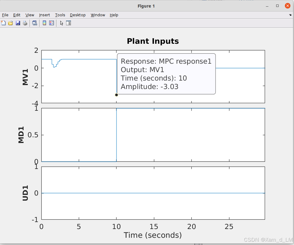
Task: Open the File menu
Action: (5, 15)
